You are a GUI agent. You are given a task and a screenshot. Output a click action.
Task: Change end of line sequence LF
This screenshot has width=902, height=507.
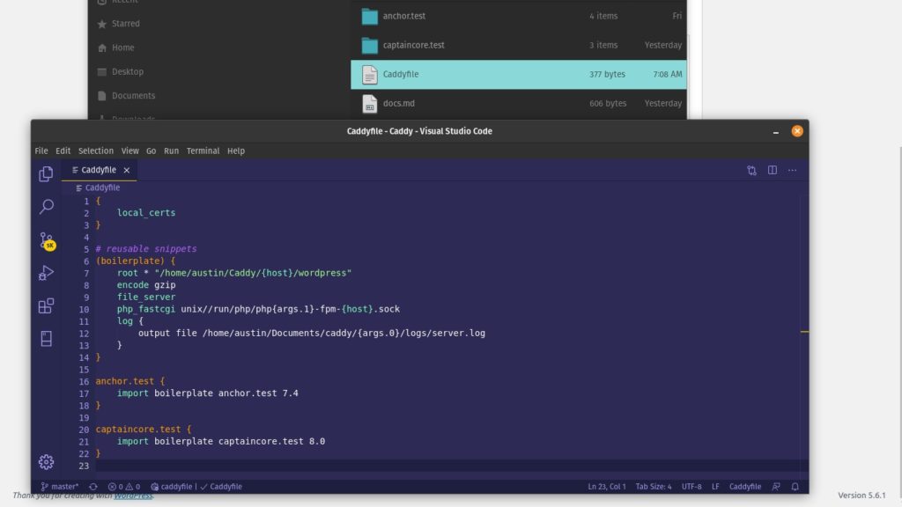tap(715, 486)
